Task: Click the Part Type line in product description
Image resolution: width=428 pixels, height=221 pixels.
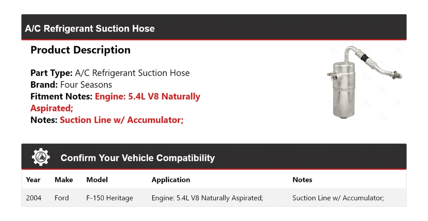Action: coord(110,73)
